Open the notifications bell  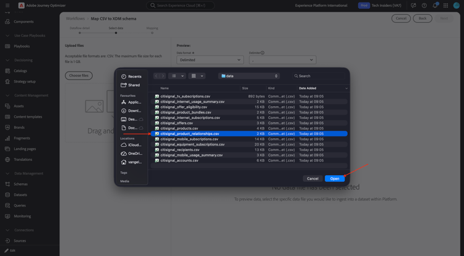pos(435,6)
